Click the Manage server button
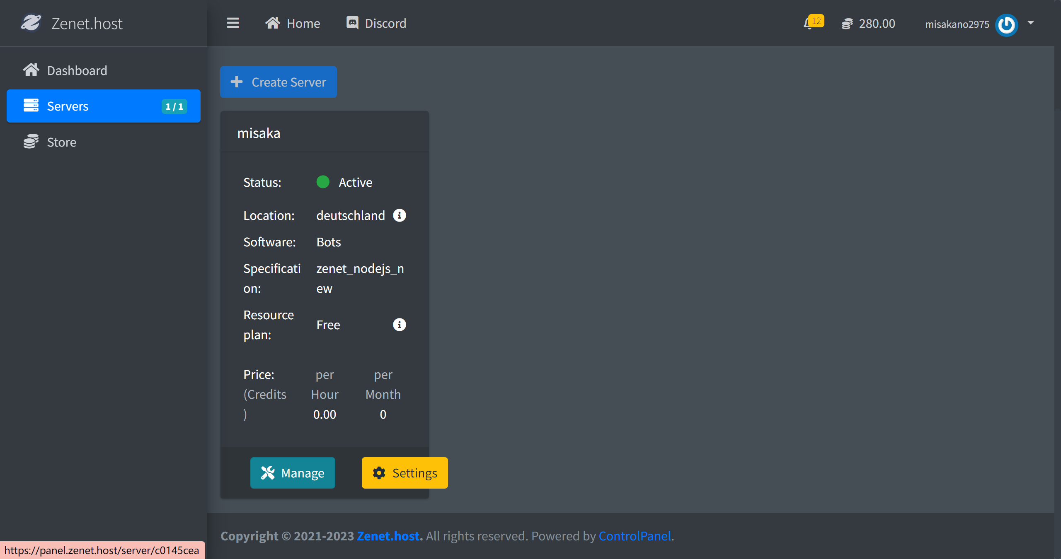This screenshot has width=1061, height=559. point(293,473)
